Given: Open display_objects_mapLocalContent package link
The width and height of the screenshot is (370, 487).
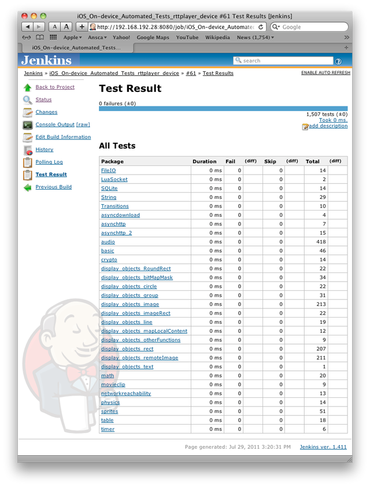Looking at the screenshot, I should [145, 331].
